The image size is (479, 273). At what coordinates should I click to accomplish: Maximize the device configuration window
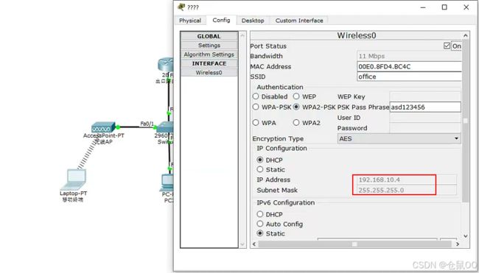444,7
